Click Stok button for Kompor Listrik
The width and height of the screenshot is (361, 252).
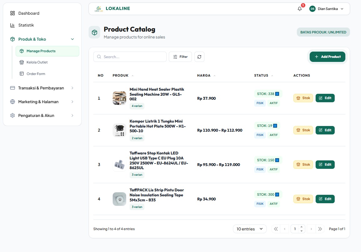303,130
